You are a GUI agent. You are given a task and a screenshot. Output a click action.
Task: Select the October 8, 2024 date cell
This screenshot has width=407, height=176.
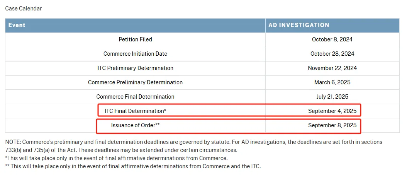[x=332, y=39]
